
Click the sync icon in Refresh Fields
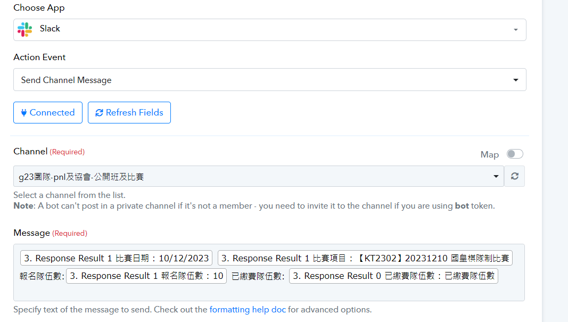[x=99, y=113]
